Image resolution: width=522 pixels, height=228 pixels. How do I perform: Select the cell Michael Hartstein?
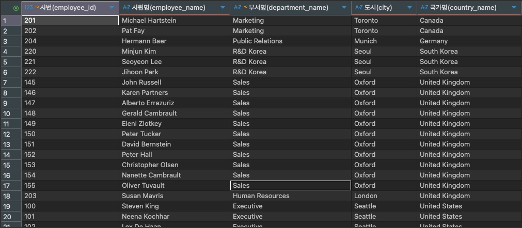pos(175,21)
